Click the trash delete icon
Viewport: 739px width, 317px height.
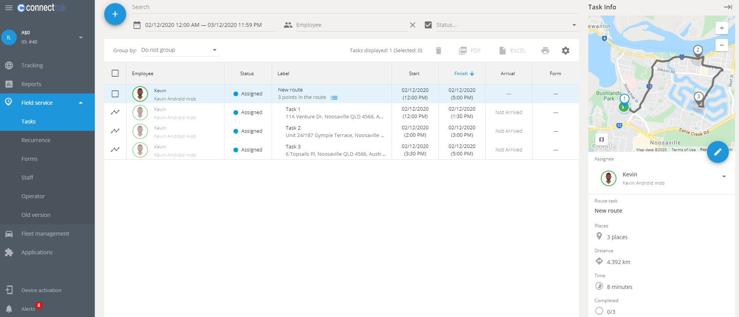(x=438, y=51)
